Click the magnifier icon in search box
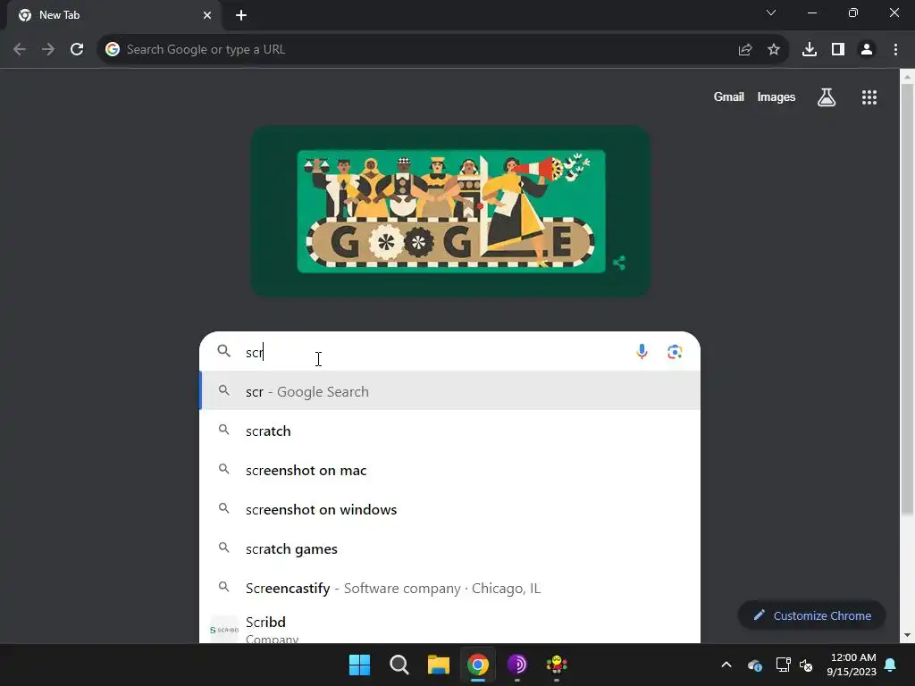Viewport: 915px width, 686px height. [224, 350]
